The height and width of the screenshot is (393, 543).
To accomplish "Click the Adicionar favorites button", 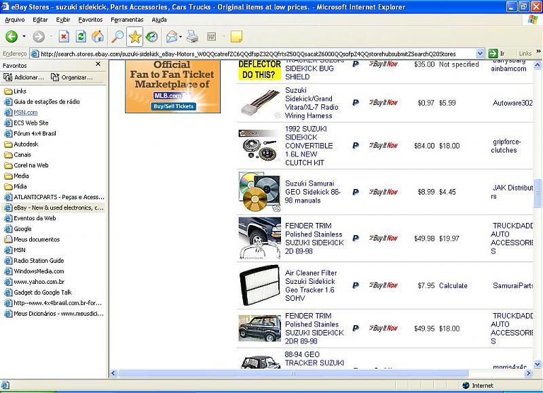I will pyautogui.click(x=24, y=77).
